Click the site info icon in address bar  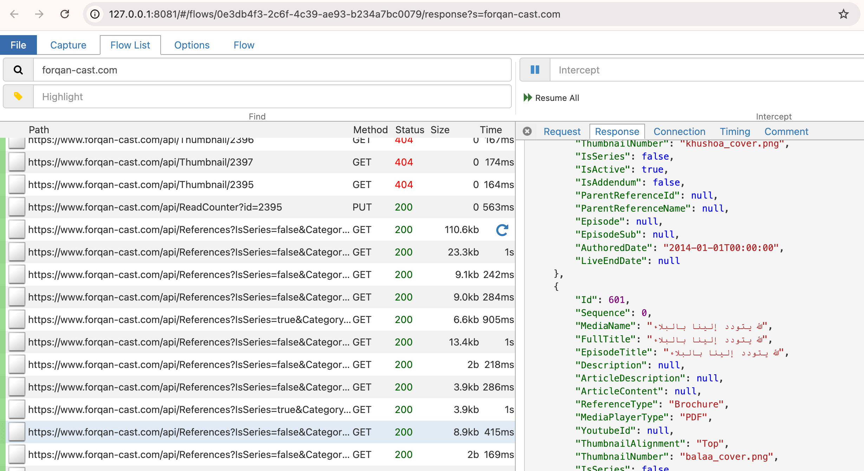95,14
